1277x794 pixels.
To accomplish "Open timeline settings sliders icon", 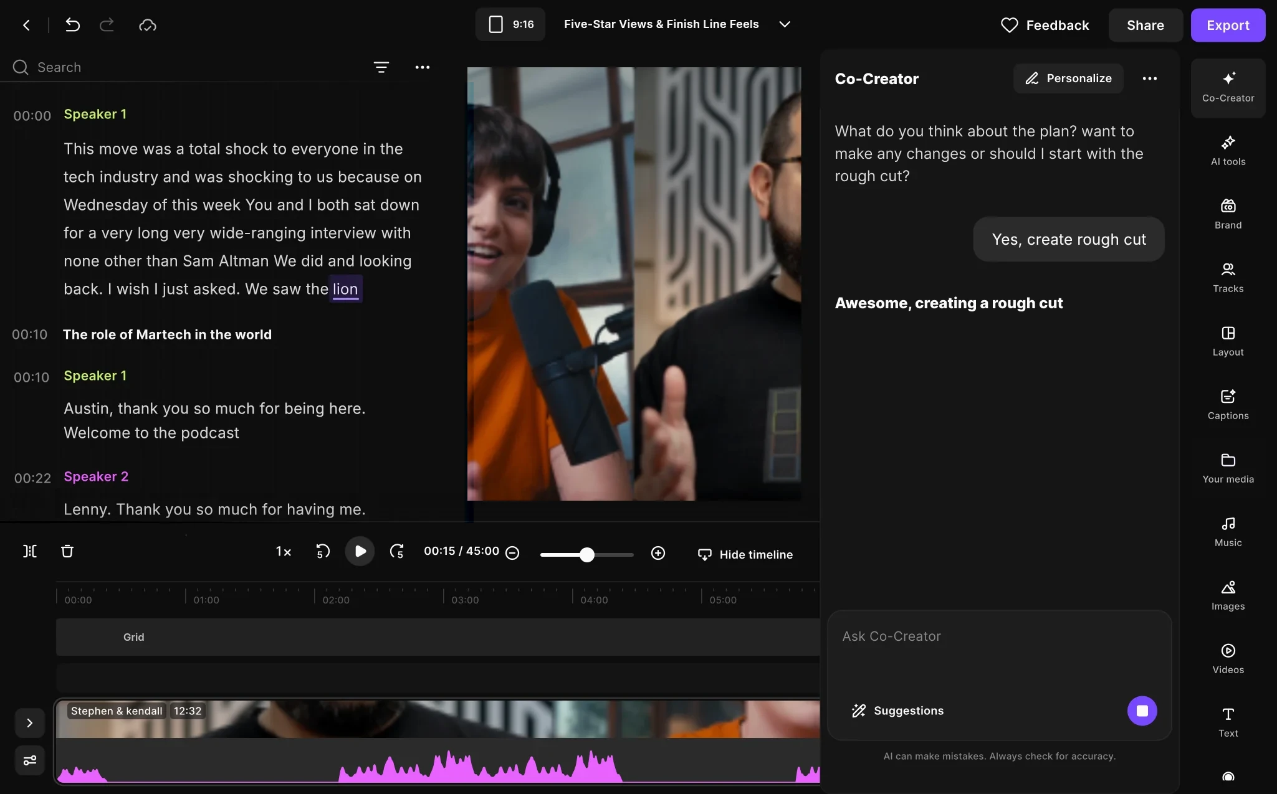I will [30, 760].
